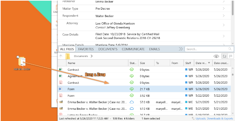The height and width of the screenshot is (121, 237).
Task: Click staff color square in 3.52 KB Form row
Action: point(186,96)
